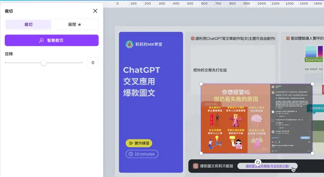324x177 pixels.
Task: Select the 裁切 tab
Action: (28, 25)
